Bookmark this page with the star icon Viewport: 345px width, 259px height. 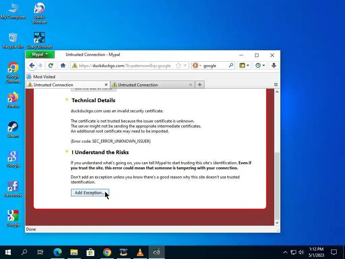pyautogui.click(x=179, y=65)
